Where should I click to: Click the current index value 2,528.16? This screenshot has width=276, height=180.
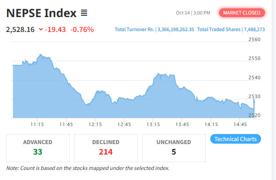(x=20, y=29)
